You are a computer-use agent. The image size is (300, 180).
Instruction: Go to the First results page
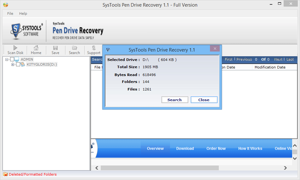229,59
